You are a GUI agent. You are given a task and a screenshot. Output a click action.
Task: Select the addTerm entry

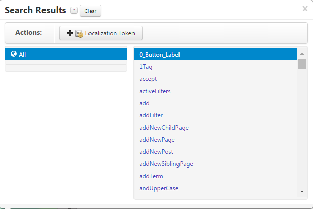151,176
